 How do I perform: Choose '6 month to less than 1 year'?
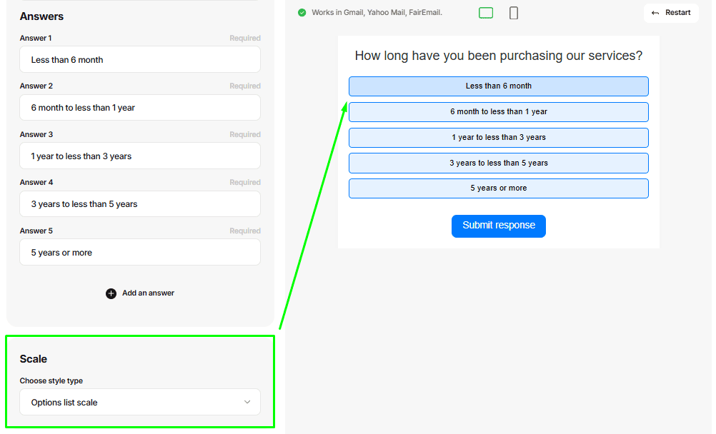coord(498,112)
